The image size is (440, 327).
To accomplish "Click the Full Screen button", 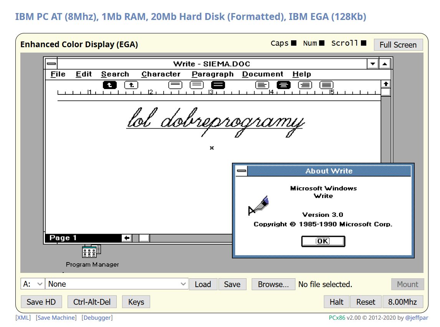I will pos(398,45).
